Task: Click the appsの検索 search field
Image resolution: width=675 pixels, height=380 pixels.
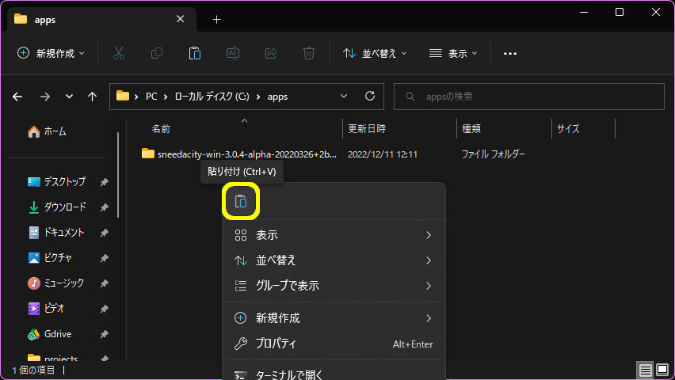Action: tap(529, 97)
